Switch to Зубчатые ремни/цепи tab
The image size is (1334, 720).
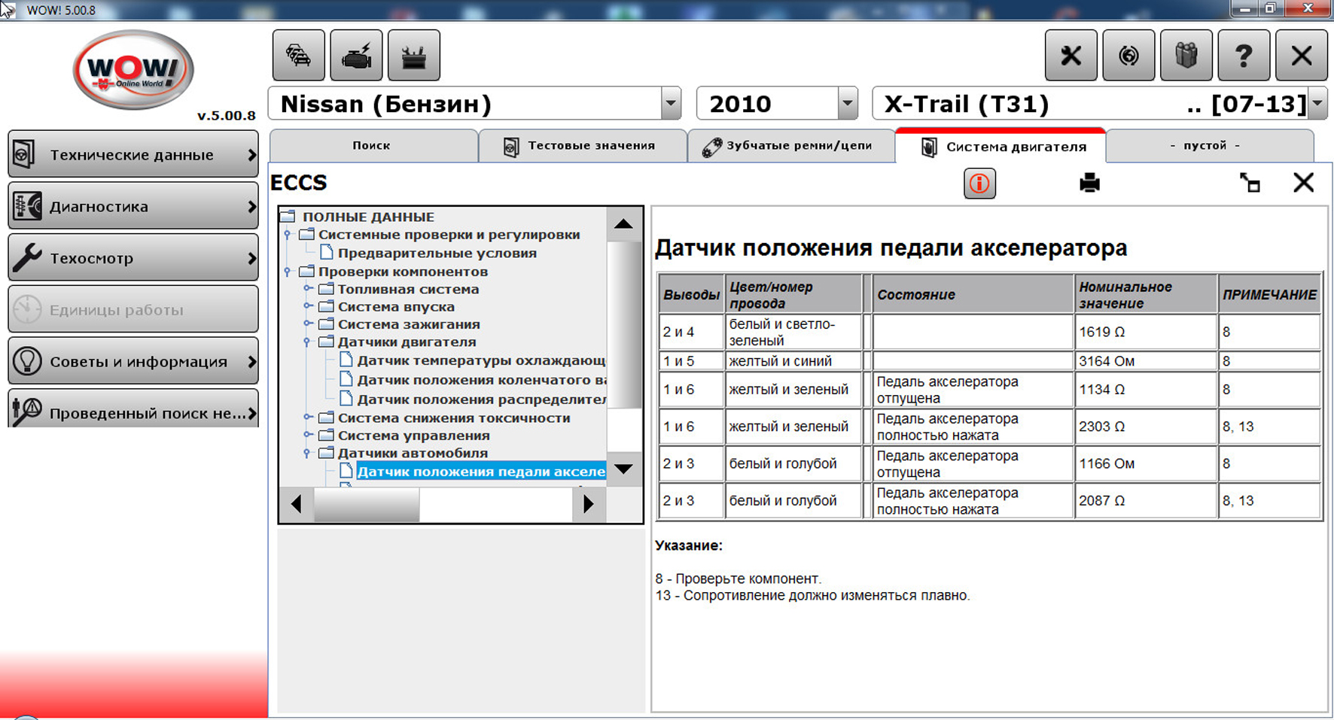pos(790,146)
